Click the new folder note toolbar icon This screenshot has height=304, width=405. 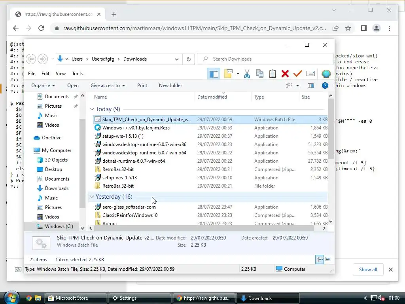click(x=228, y=74)
